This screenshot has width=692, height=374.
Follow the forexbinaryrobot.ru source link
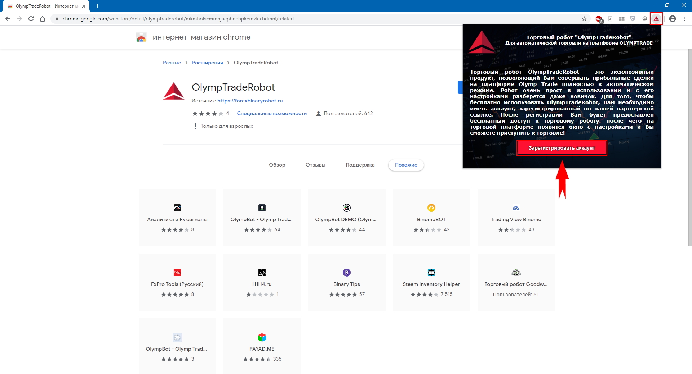250,101
